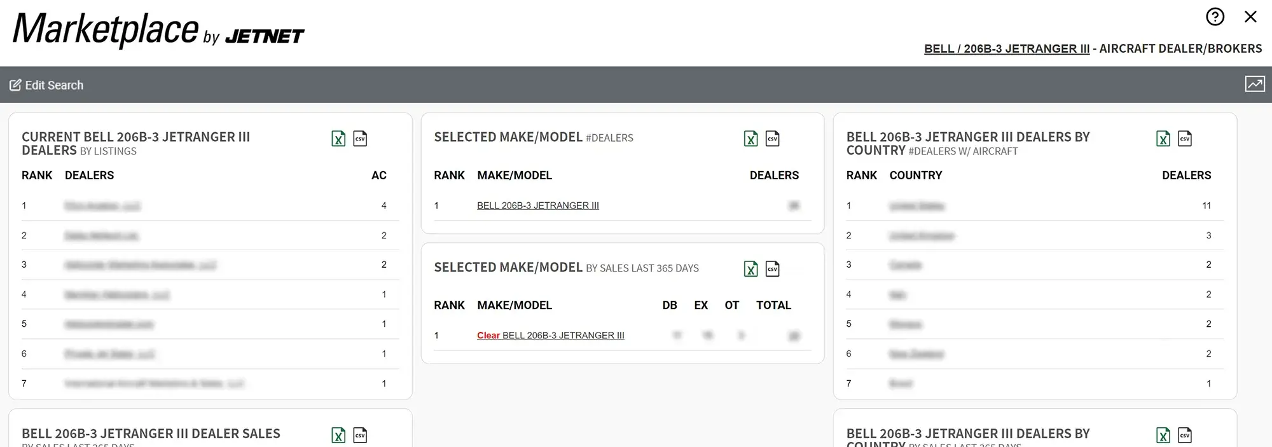The height and width of the screenshot is (447, 1272).
Task: Click BELL 206B-3 JETRANGER III in #Dealers table
Action: [537, 205]
